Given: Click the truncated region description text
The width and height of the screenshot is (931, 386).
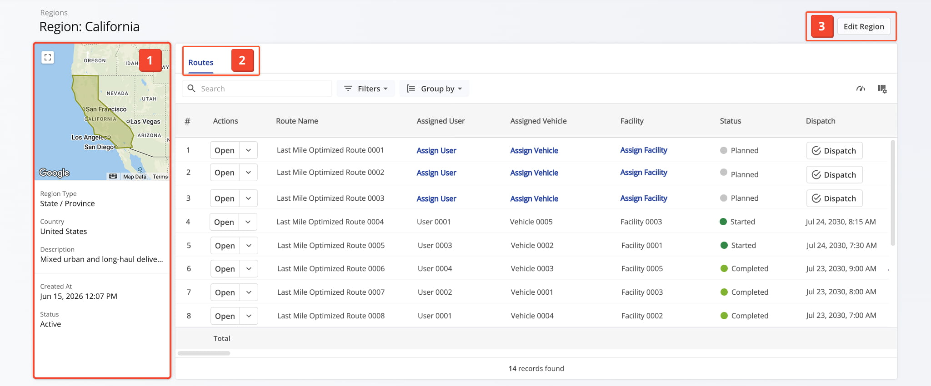Looking at the screenshot, I should click(x=101, y=259).
